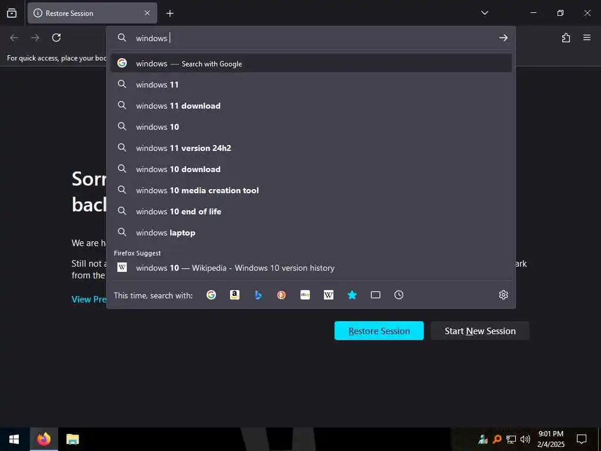
Task: Search with the Bing engine shortcut icon
Action: (x=258, y=295)
